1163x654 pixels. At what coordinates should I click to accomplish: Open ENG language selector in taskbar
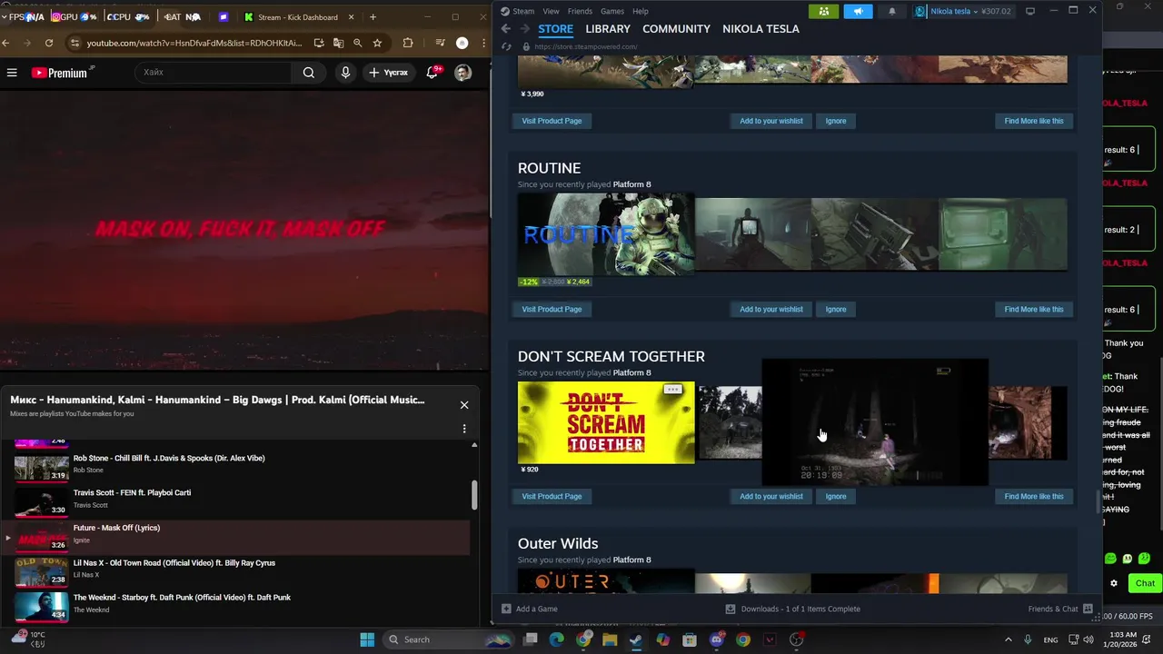pos(1050,639)
